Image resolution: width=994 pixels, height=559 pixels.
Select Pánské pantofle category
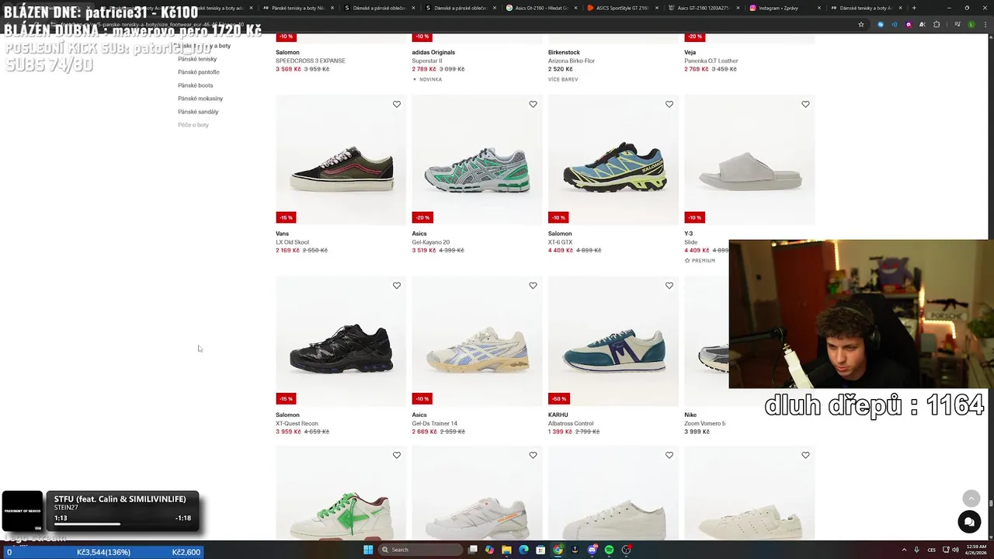click(x=199, y=72)
